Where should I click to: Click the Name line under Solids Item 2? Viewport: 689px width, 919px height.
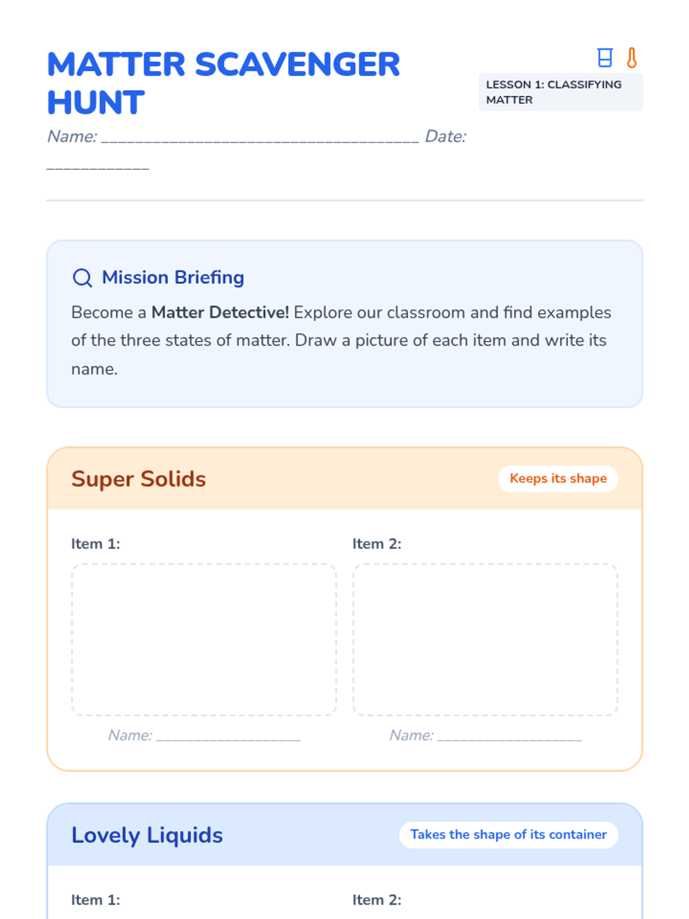[509, 736]
